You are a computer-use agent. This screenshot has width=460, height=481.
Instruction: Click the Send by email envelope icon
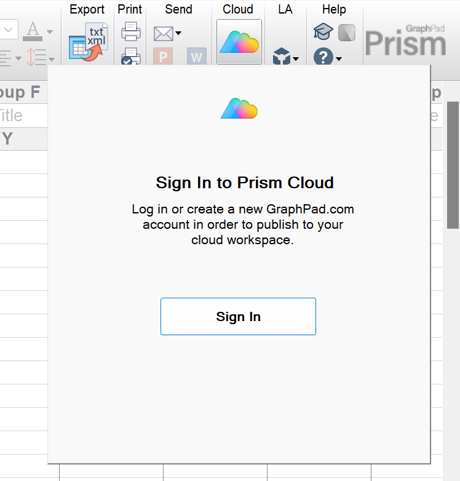pyautogui.click(x=163, y=33)
